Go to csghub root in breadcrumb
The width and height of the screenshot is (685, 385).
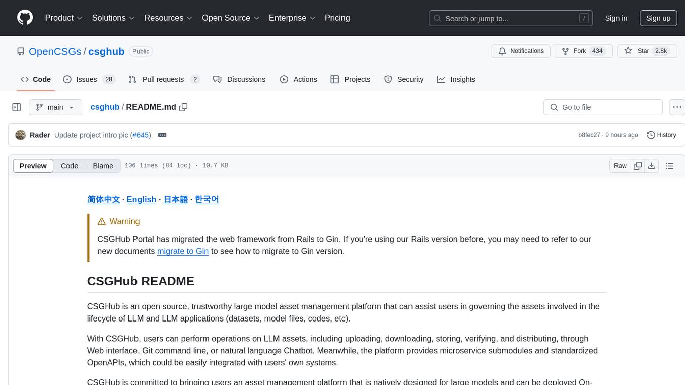105,107
